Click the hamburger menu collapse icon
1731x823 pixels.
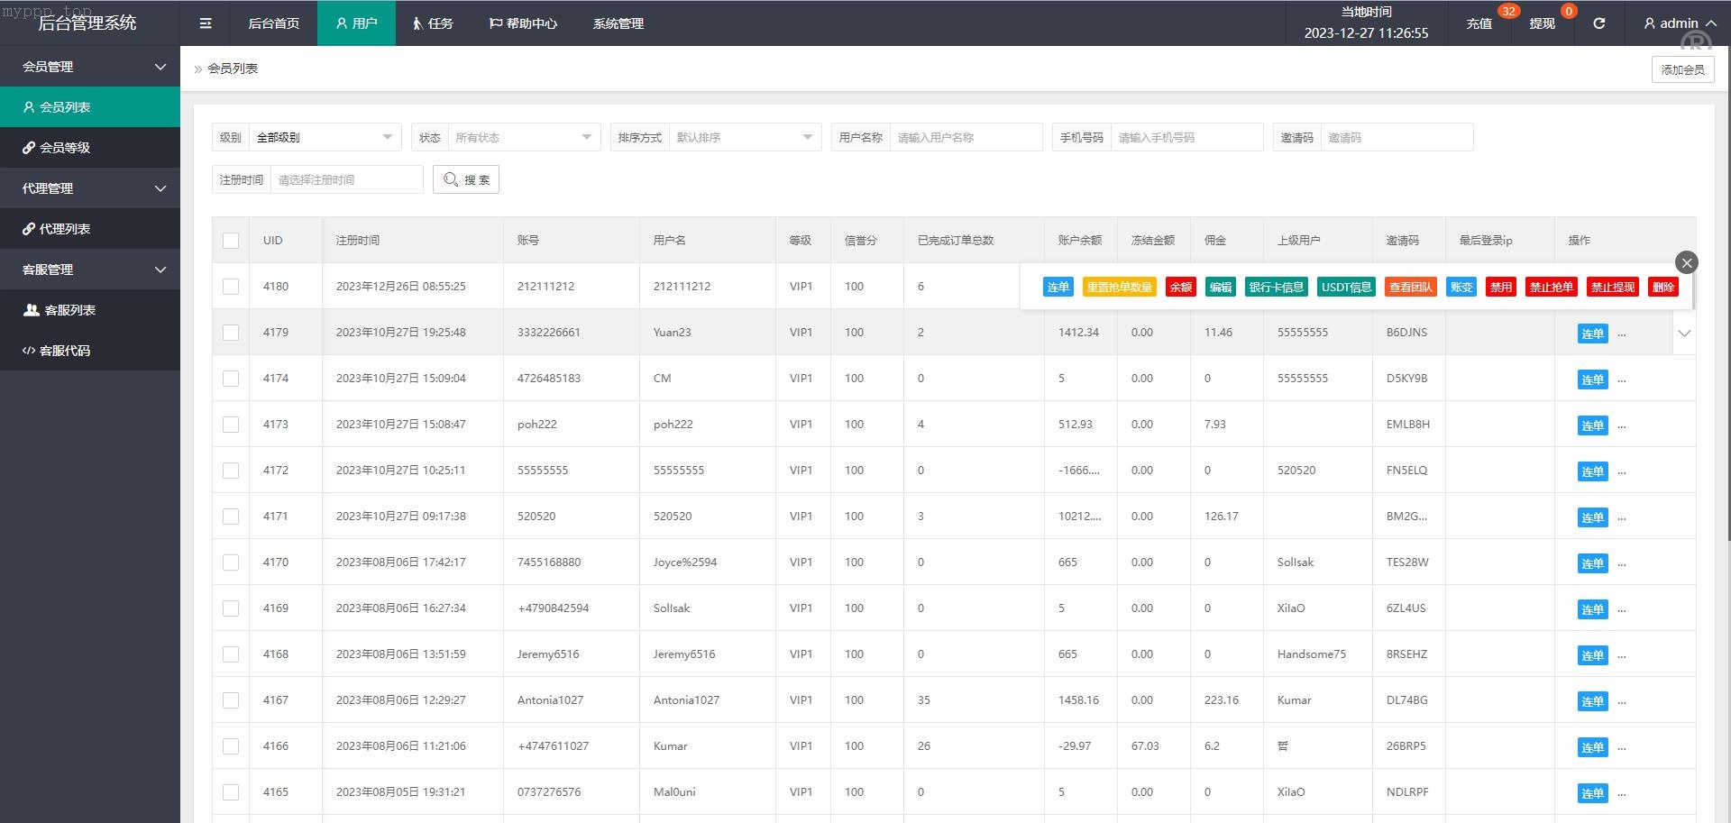pyautogui.click(x=206, y=23)
